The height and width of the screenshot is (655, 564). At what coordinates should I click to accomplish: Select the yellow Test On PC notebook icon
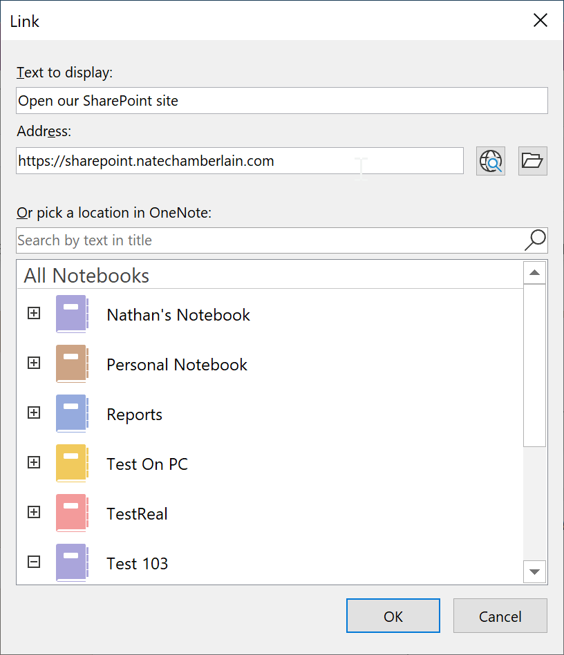(x=72, y=463)
